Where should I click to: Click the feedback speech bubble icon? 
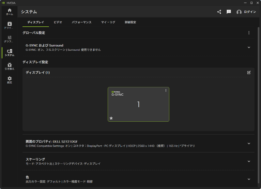(229, 12)
